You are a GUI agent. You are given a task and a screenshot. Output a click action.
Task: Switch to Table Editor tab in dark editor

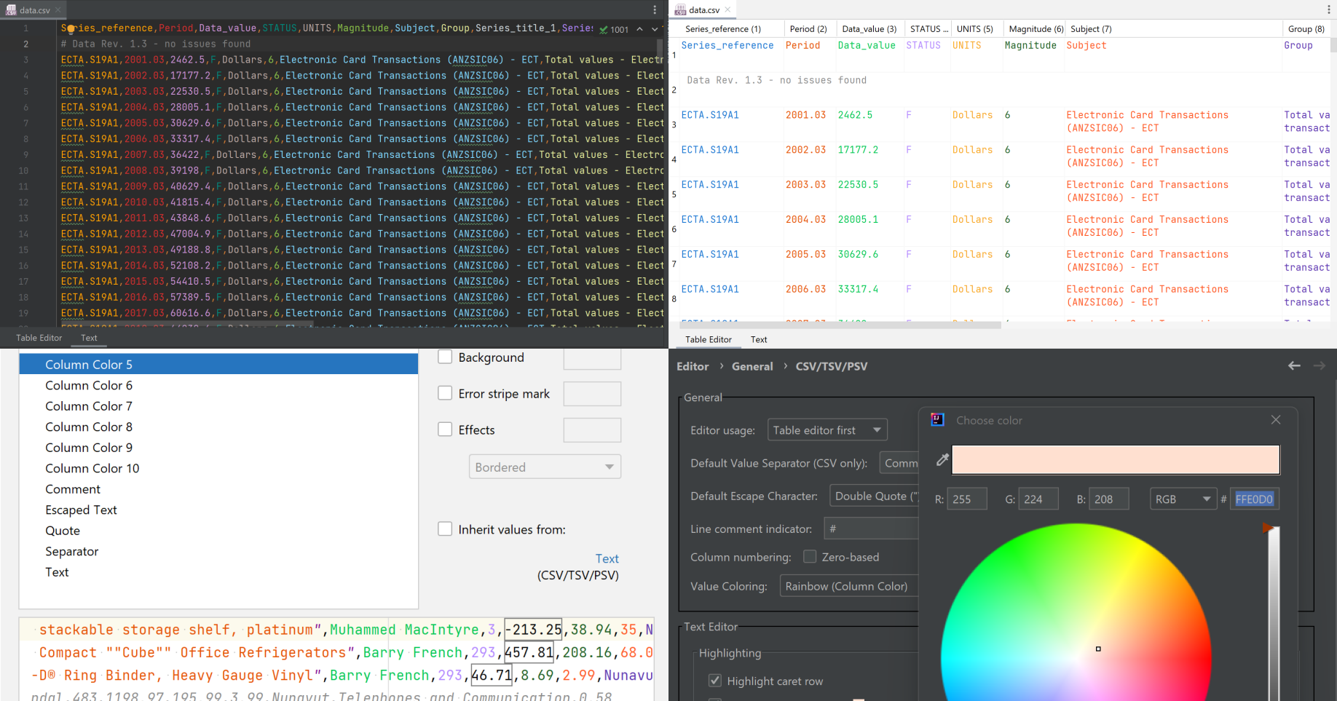coord(39,338)
